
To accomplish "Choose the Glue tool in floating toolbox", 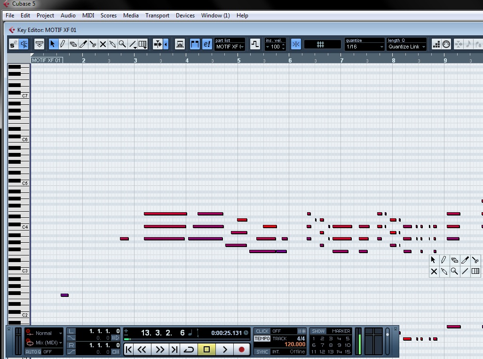I will click(444, 271).
